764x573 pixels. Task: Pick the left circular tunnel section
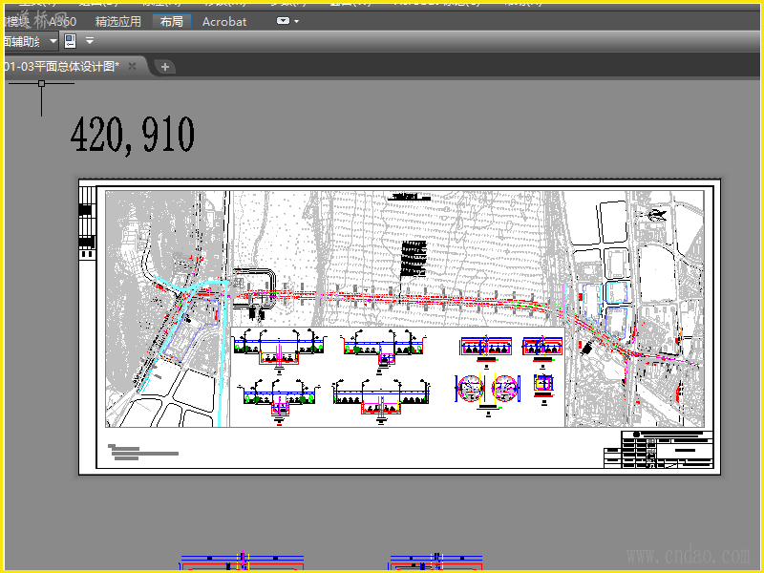pos(470,389)
